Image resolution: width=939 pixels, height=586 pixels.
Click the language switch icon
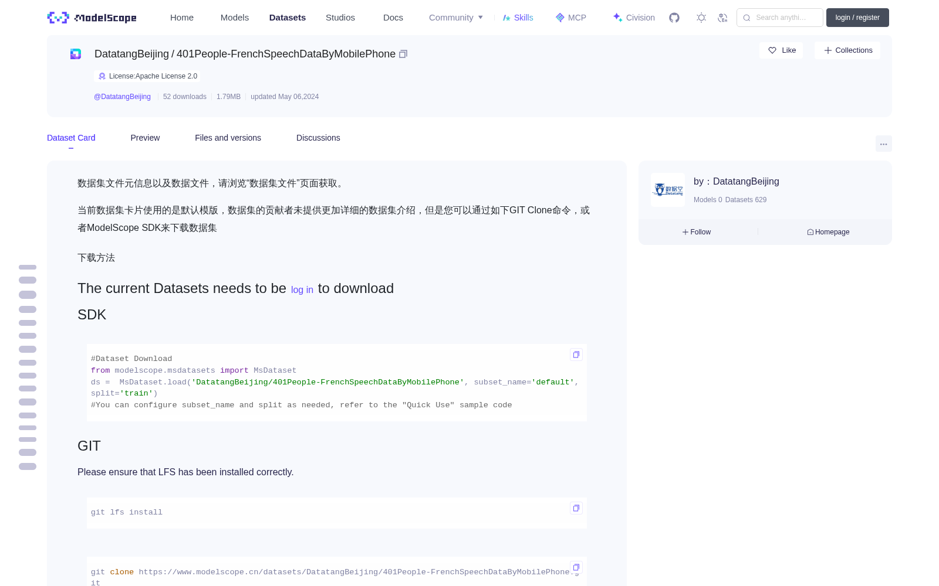click(722, 18)
